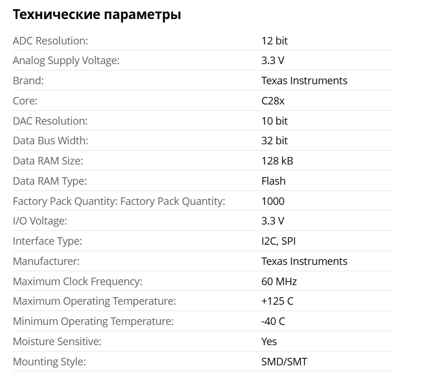Viewport: 425px width, 374px height.
Task: Select the 'SMD/SMT' value
Action: [x=284, y=362]
